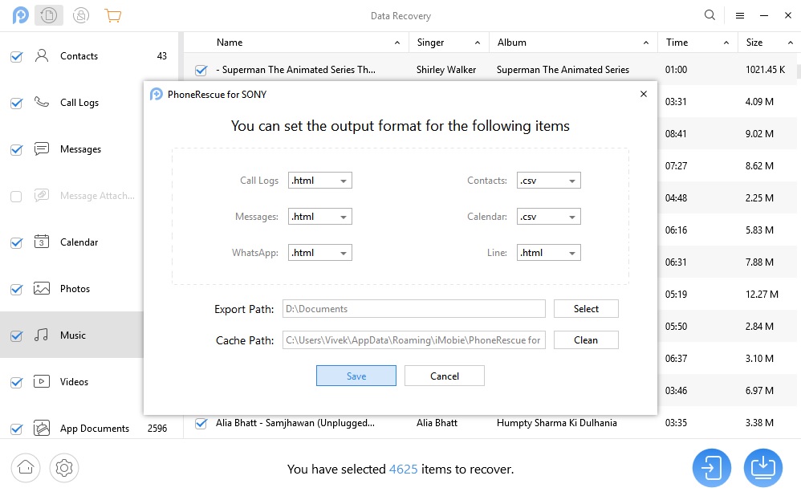The image size is (801, 496).
Task: Select the Videos category label
Action: pos(74,381)
